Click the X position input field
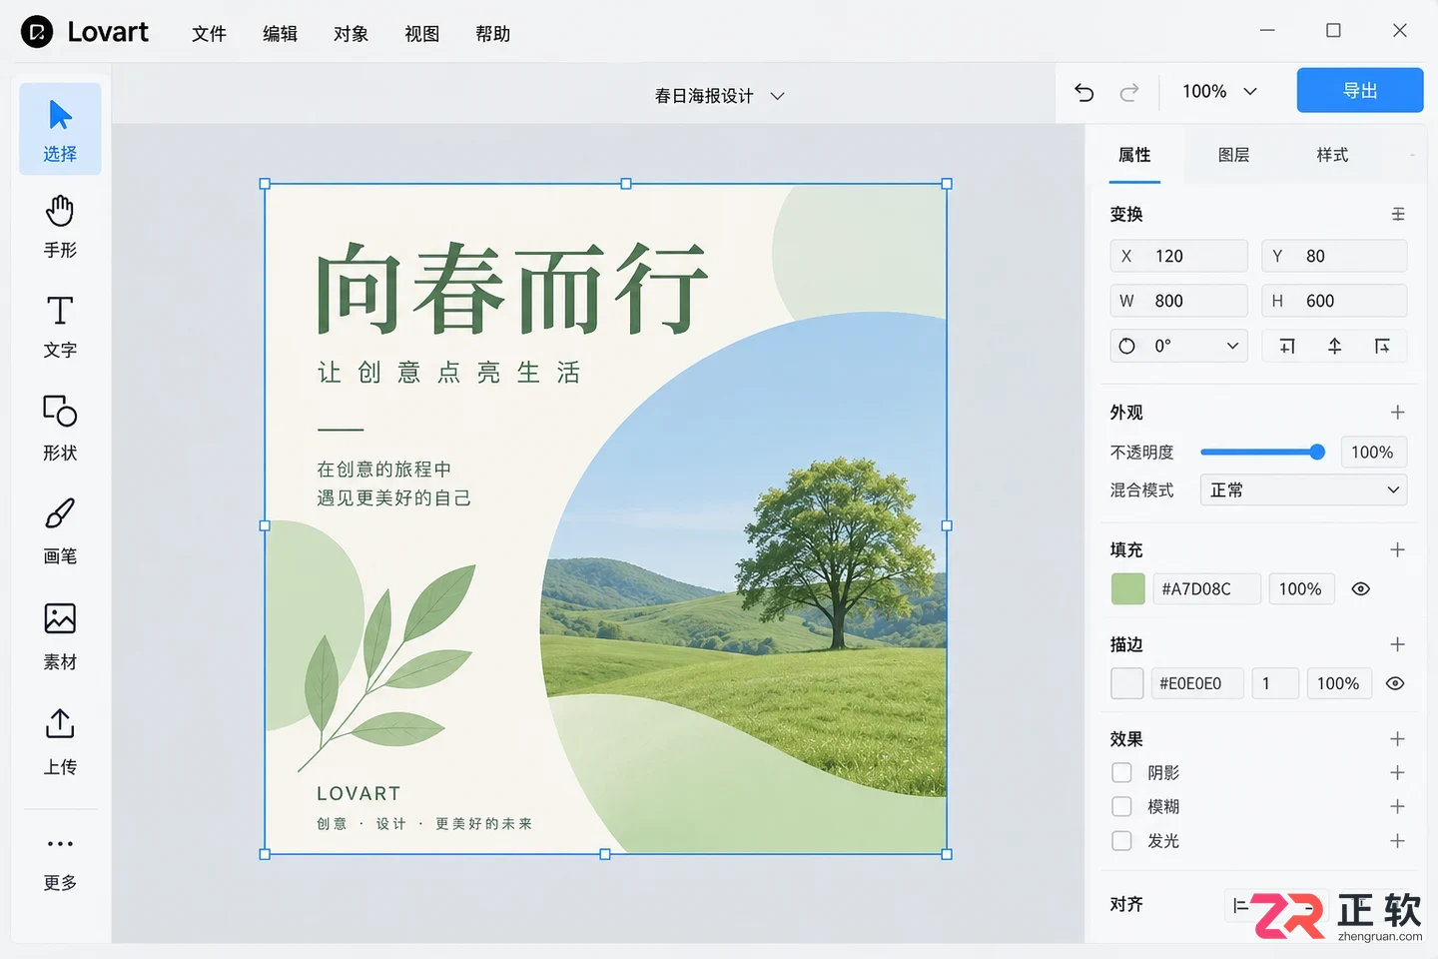Image resolution: width=1438 pixels, height=959 pixels. click(x=1179, y=256)
